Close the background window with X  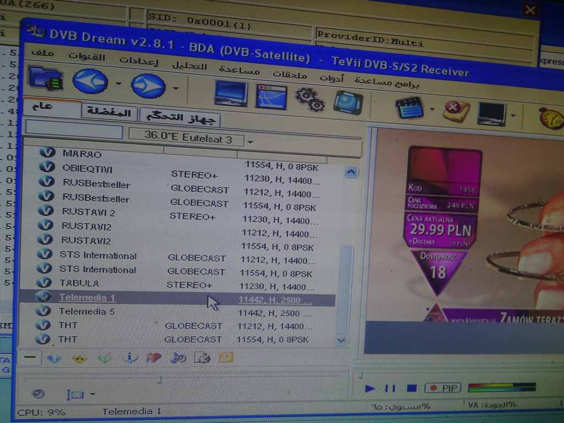tap(530, 10)
